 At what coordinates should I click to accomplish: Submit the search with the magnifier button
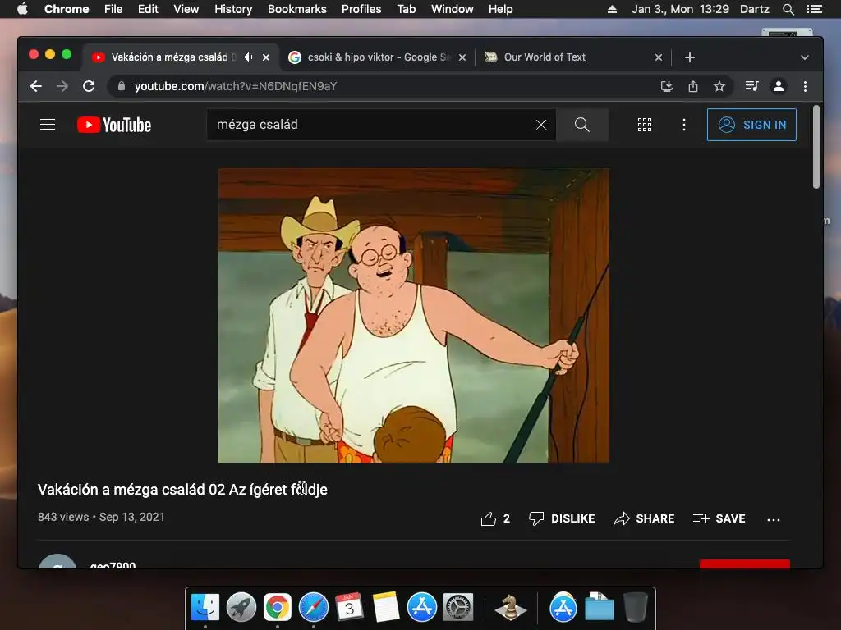pyautogui.click(x=582, y=125)
